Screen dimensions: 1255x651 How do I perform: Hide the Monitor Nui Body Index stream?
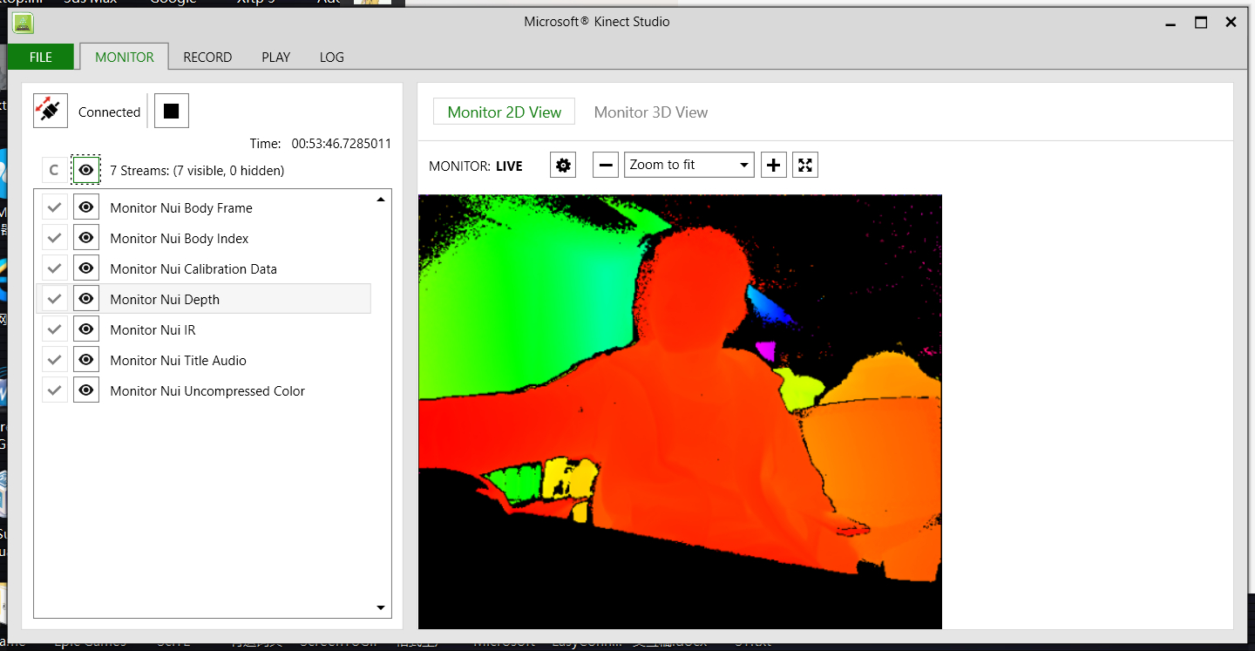pyautogui.click(x=85, y=238)
